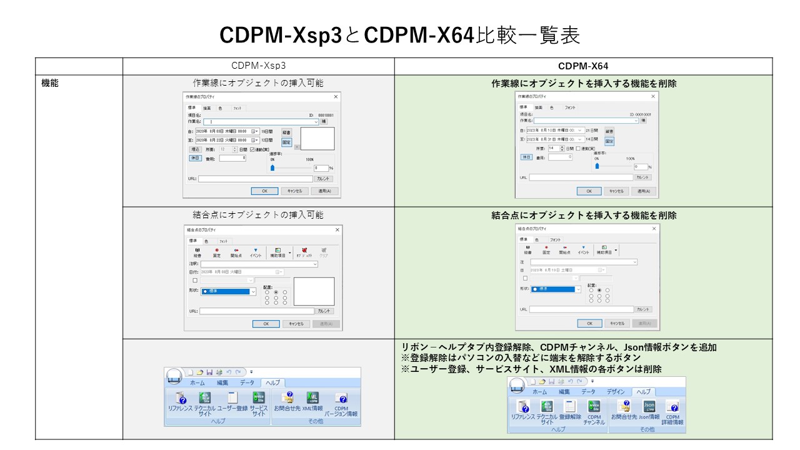Viewport: 800px width, 450px height.
Task: Click the カレント button next to the URL field
Action: point(325,311)
